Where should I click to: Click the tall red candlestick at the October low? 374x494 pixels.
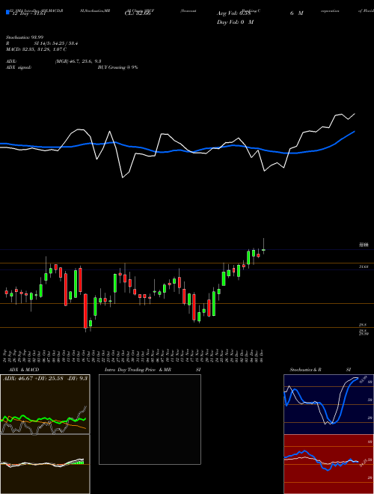coord(85,311)
